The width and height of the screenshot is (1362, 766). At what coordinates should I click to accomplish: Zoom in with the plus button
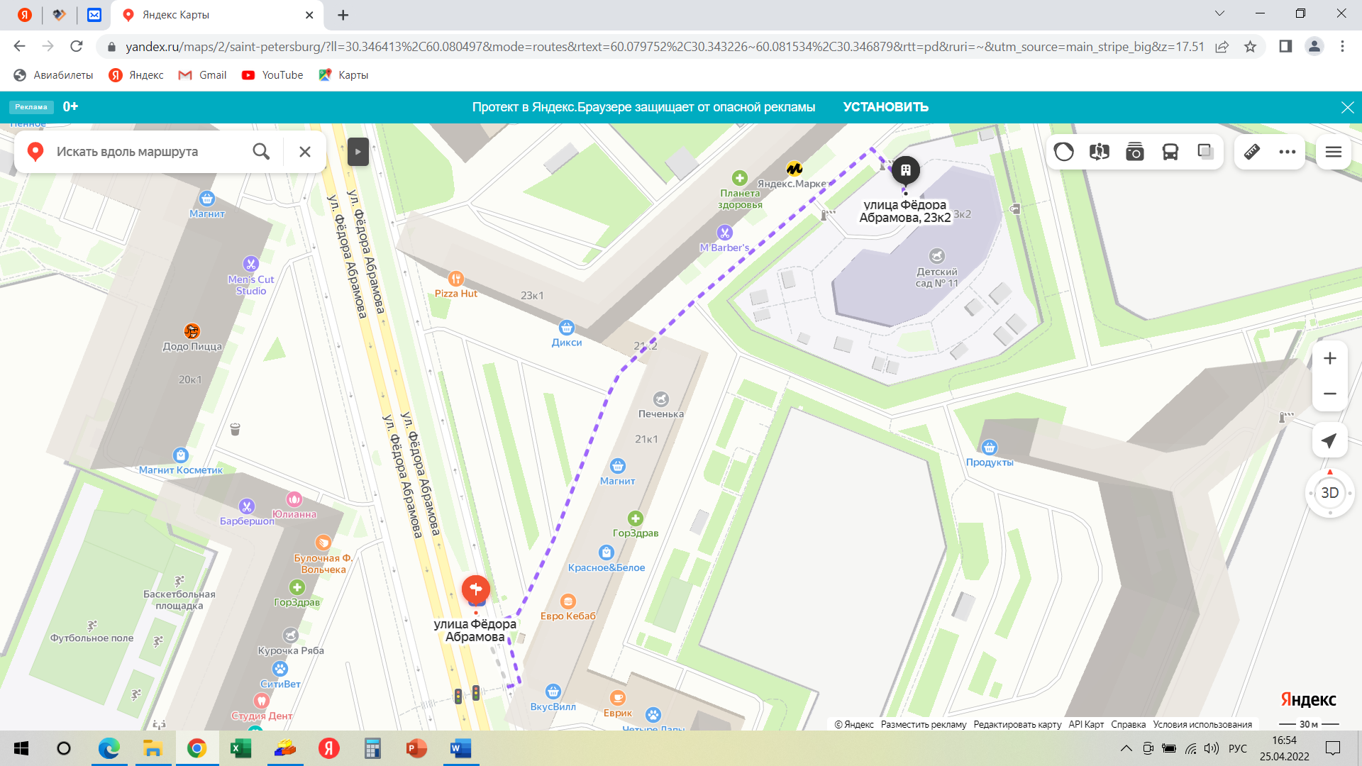tap(1330, 358)
